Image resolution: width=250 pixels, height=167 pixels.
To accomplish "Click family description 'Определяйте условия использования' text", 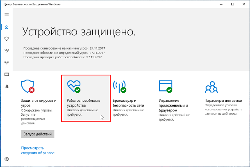I will point(223,110).
